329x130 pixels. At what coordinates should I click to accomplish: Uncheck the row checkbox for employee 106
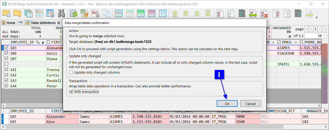[x=6, y=53]
